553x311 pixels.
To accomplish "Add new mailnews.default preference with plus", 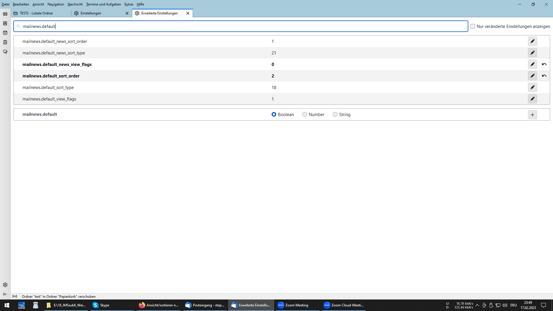I will tap(532, 115).
